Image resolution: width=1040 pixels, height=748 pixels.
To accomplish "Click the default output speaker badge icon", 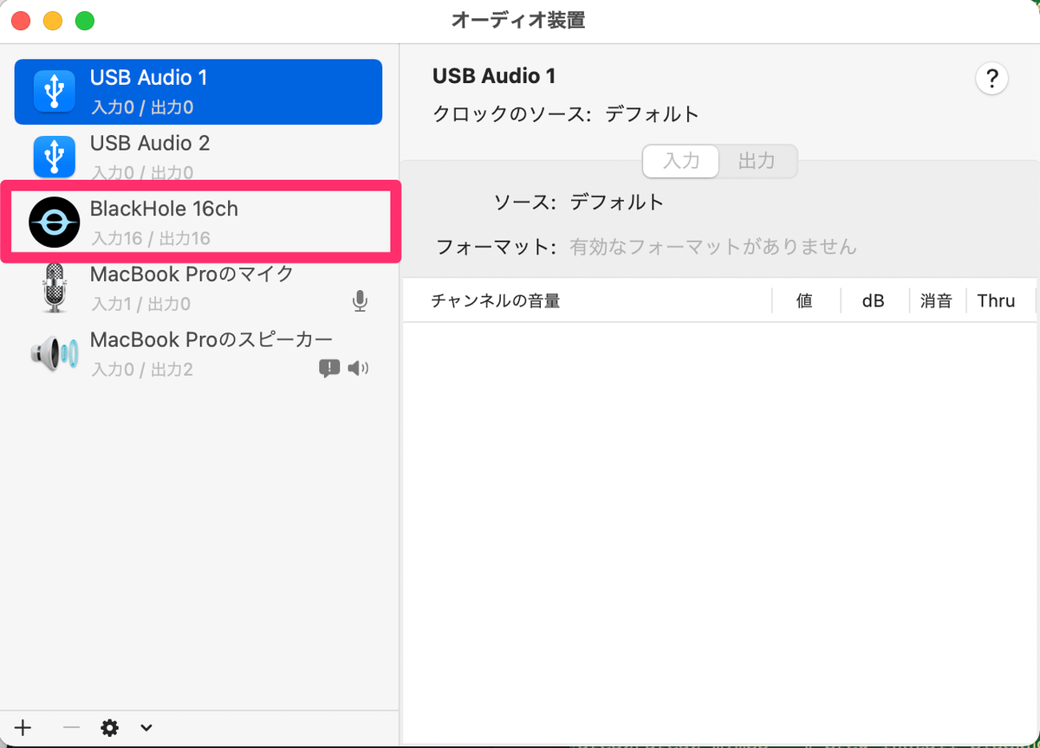I will (x=358, y=369).
